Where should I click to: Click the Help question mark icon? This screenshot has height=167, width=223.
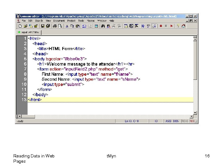(178, 26)
